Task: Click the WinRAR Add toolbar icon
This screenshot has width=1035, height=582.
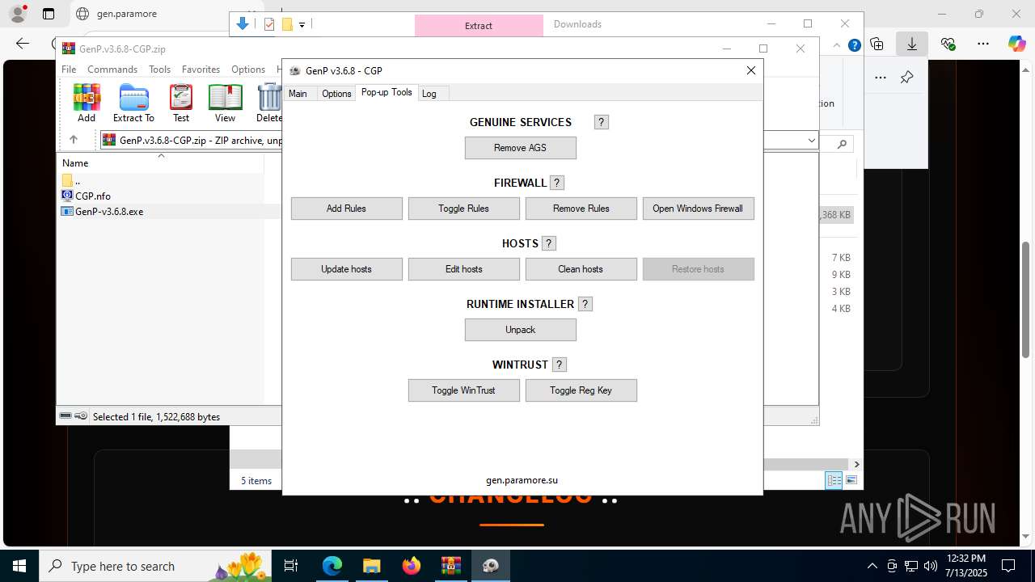Action: point(87,103)
